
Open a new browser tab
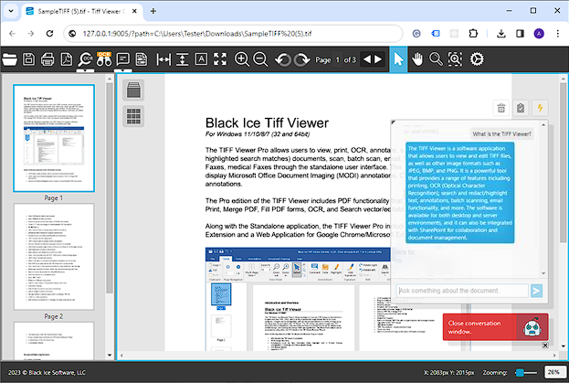(153, 11)
